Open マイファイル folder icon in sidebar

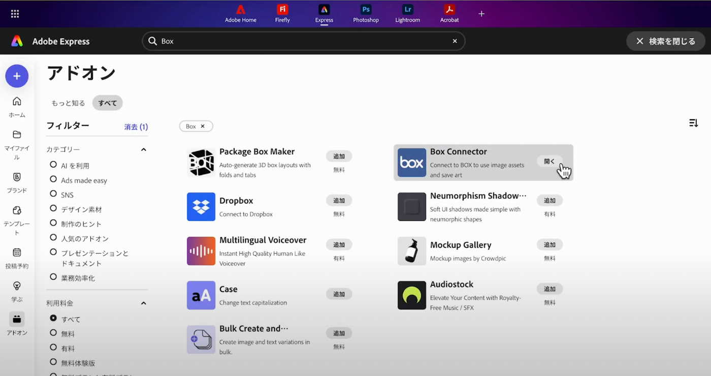pos(17,135)
